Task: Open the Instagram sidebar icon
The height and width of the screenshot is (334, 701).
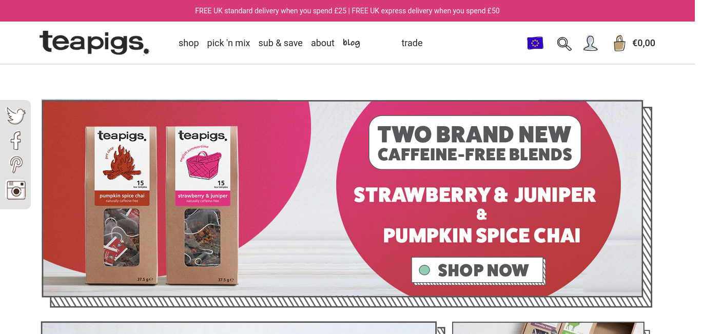Action: coord(16,190)
